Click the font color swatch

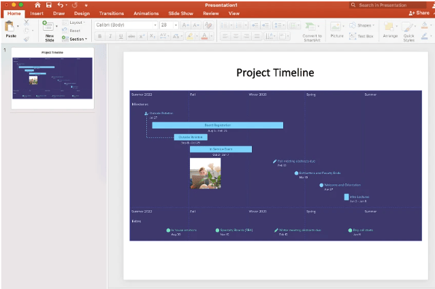point(204,36)
